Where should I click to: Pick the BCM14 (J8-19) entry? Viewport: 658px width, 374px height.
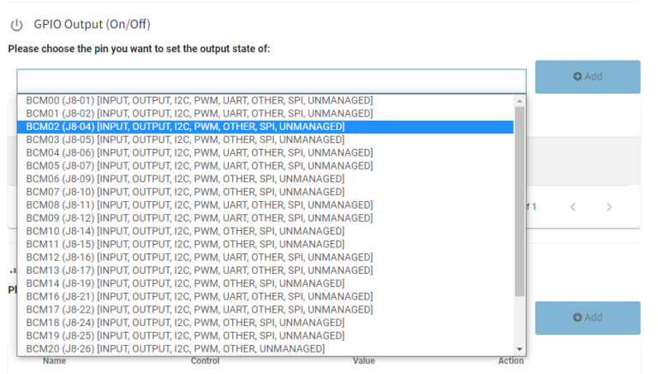(x=185, y=283)
